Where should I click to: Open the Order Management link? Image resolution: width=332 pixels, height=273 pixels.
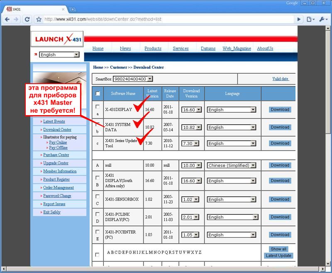click(x=59, y=188)
